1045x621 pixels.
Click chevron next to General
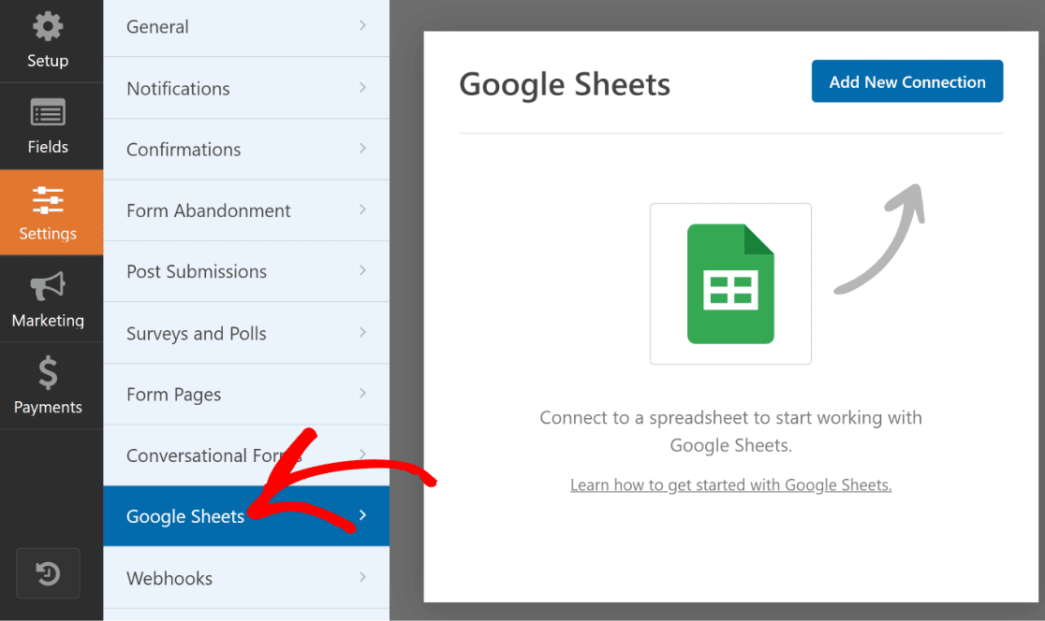(x=362, y=25)
